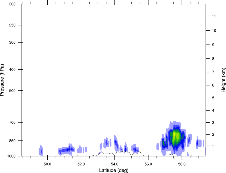
Task: Click latitude tick label '52.0'
Action: point(81,164)
